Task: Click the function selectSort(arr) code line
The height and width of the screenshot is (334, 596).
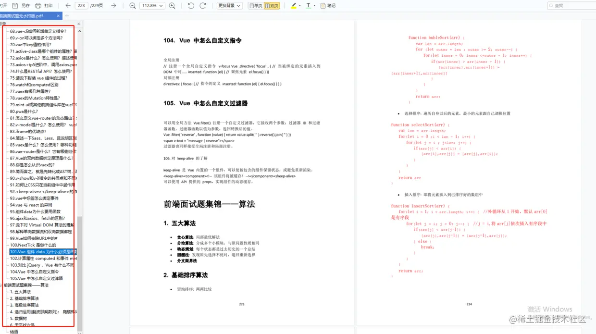Action: (420, 125)
